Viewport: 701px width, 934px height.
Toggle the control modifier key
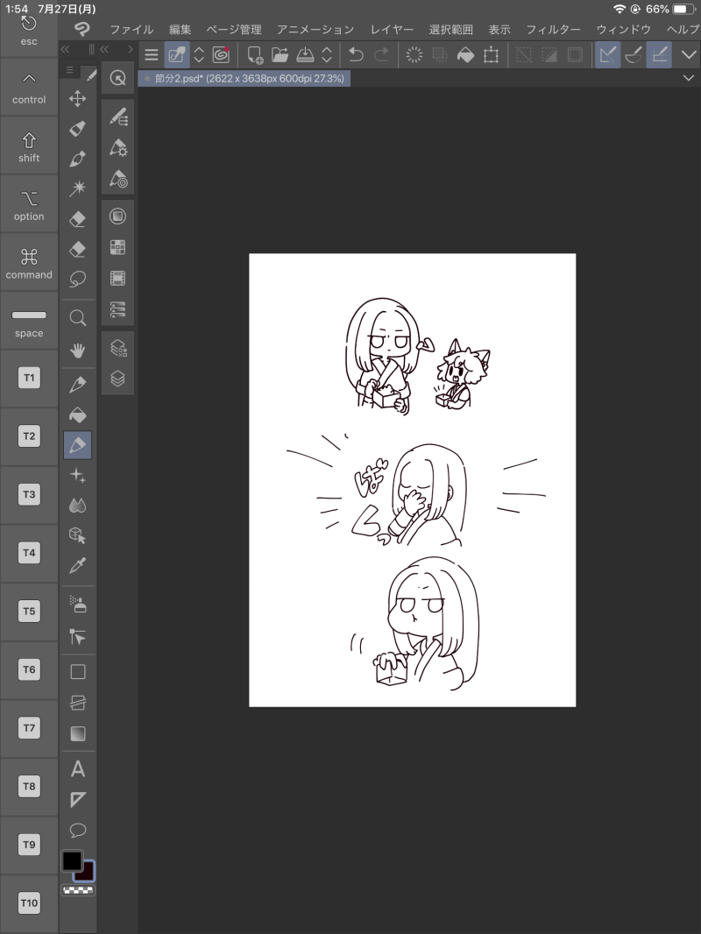click(29, 88)
